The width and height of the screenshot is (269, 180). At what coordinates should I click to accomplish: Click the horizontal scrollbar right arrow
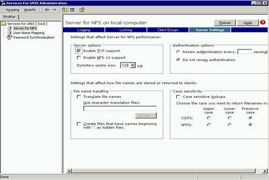[265, 171]
